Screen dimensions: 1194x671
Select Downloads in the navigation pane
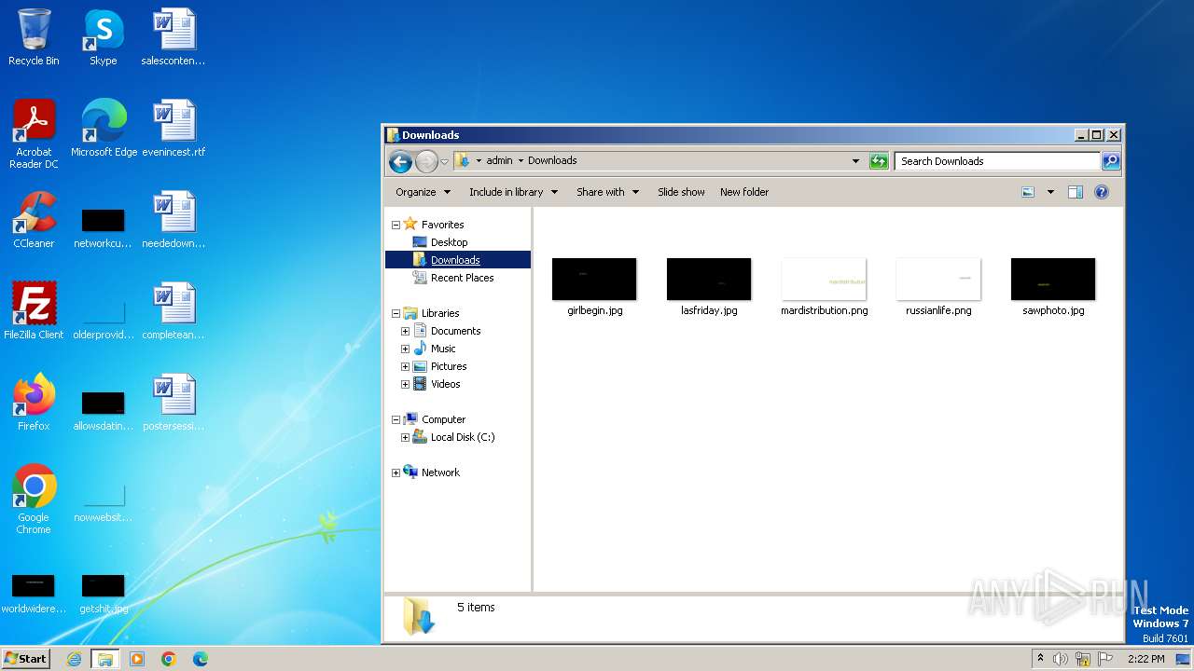point(455,260)
